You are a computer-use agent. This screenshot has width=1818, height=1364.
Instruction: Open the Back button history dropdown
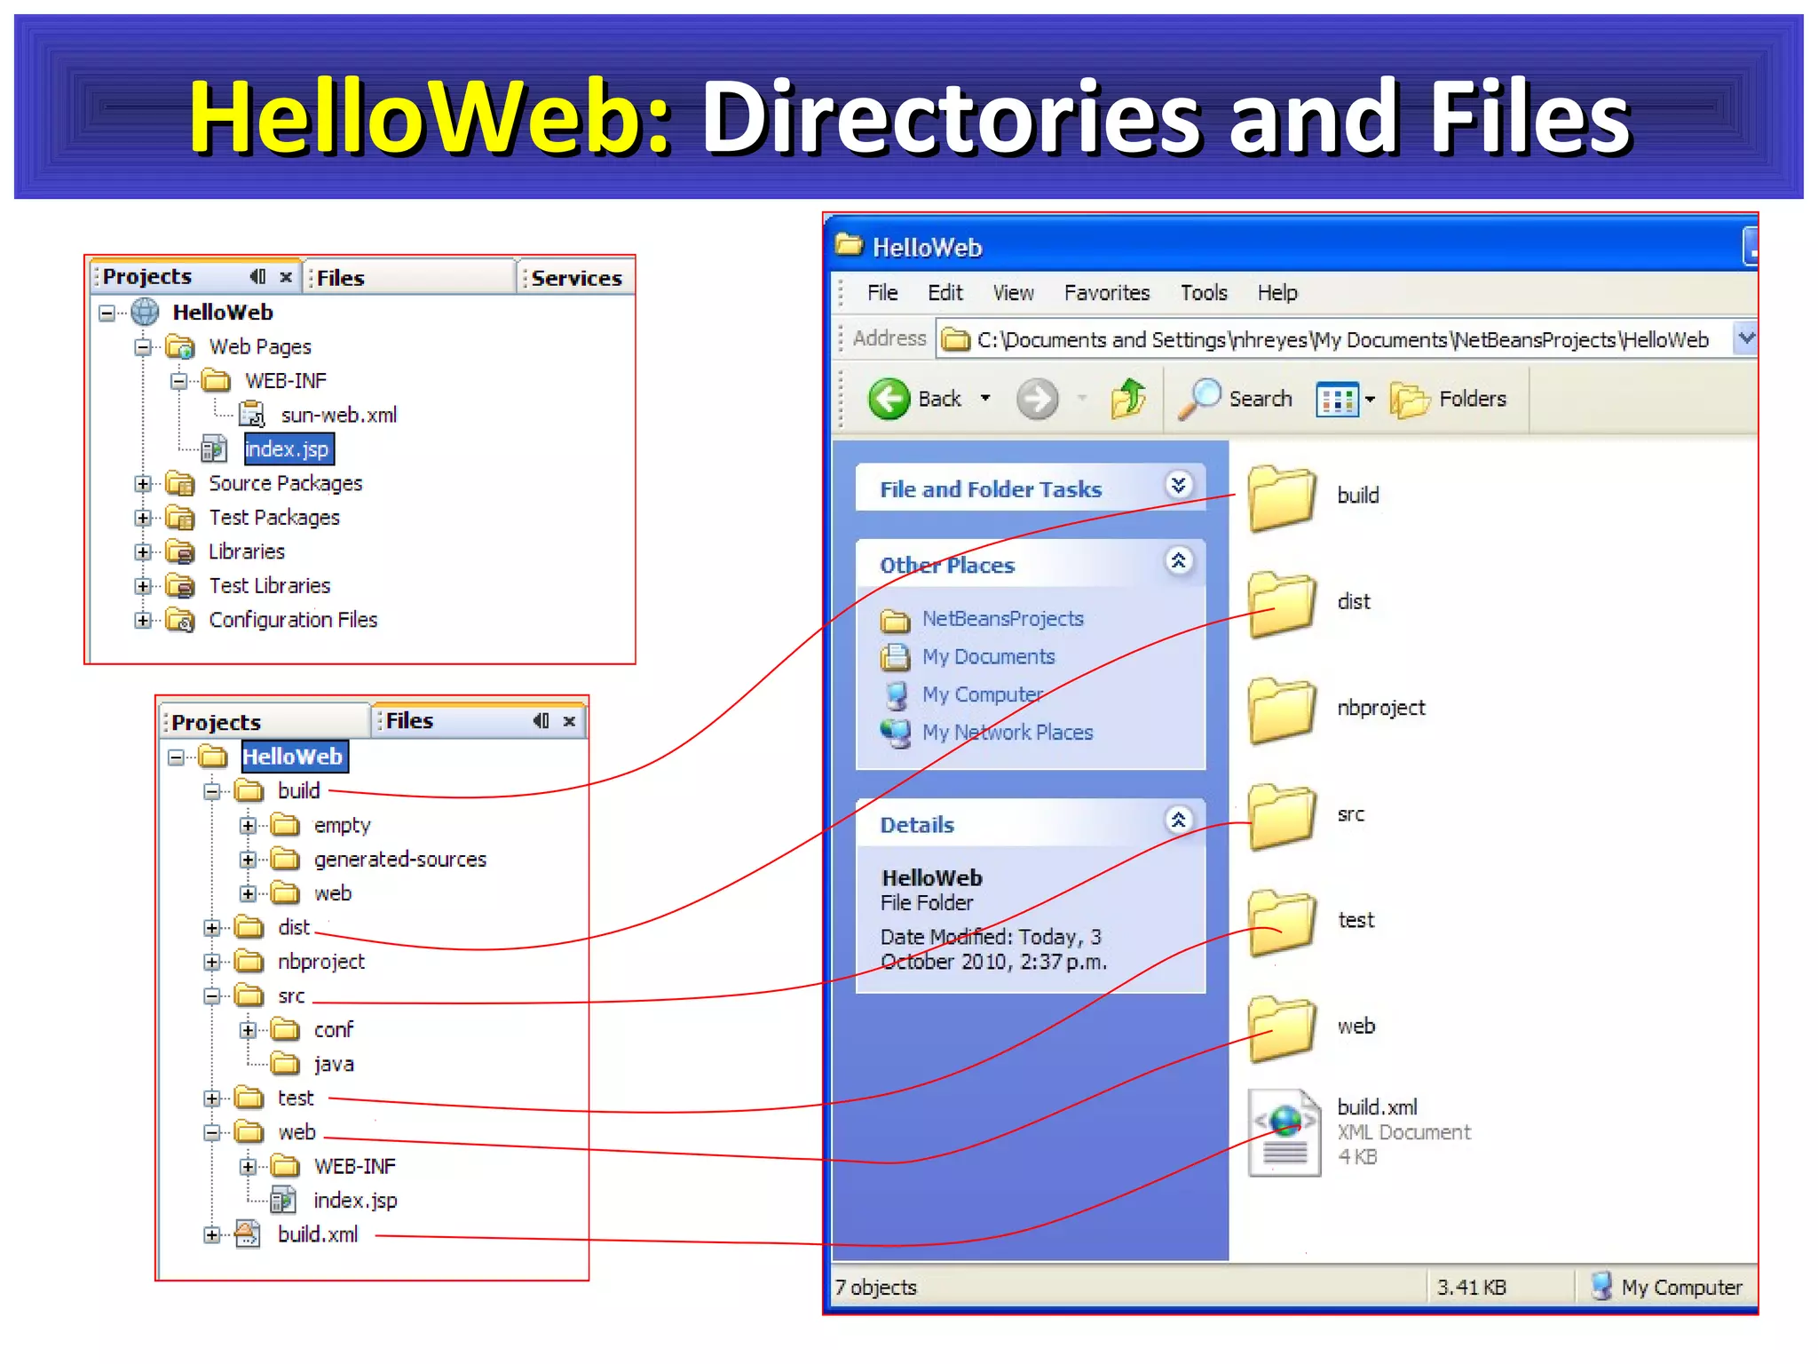click(985, 399)
